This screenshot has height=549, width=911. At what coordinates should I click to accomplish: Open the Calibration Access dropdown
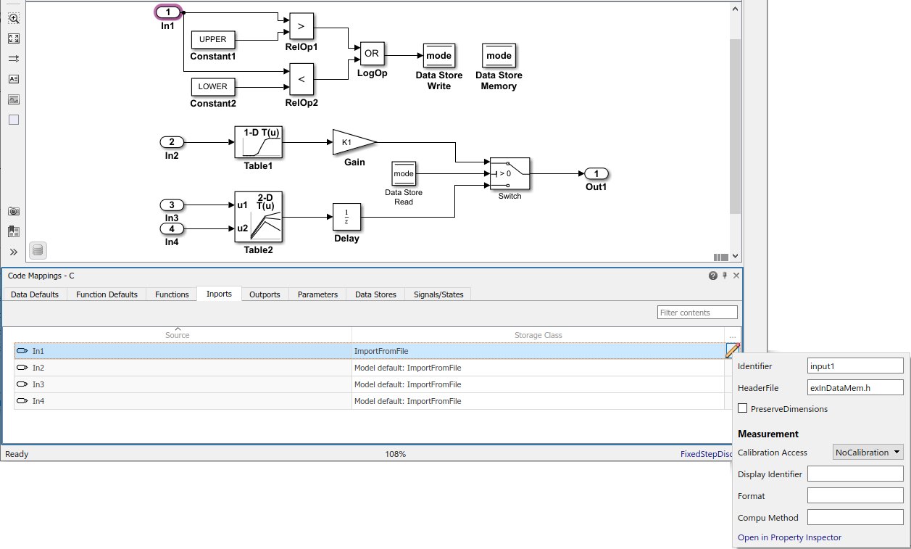coord(868,452)
